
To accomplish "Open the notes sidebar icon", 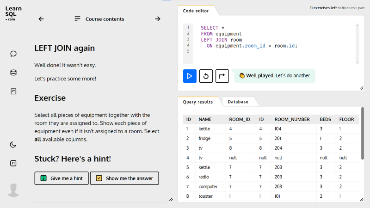I will click(13, 91).
